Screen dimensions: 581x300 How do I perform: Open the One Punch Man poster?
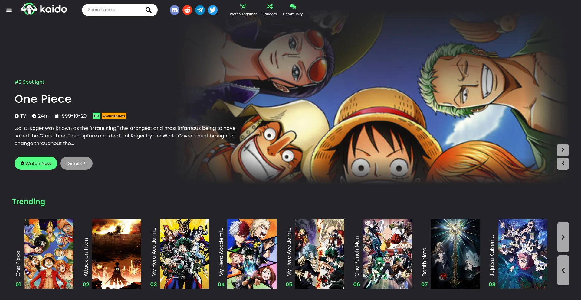click(387, 254)
